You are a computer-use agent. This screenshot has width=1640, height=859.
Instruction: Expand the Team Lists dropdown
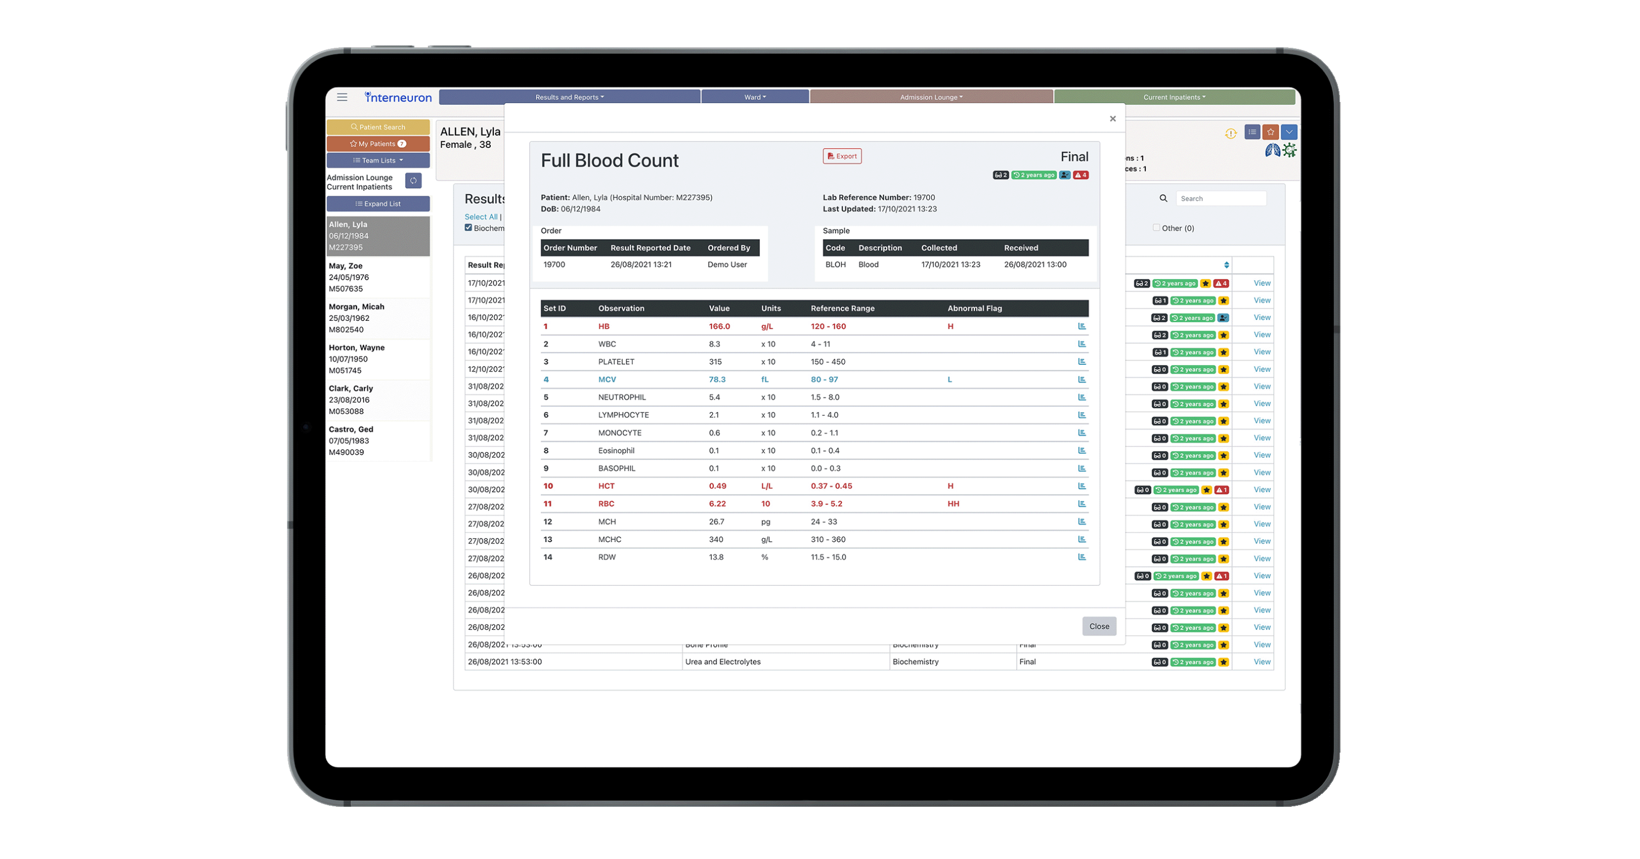[378, 161]
